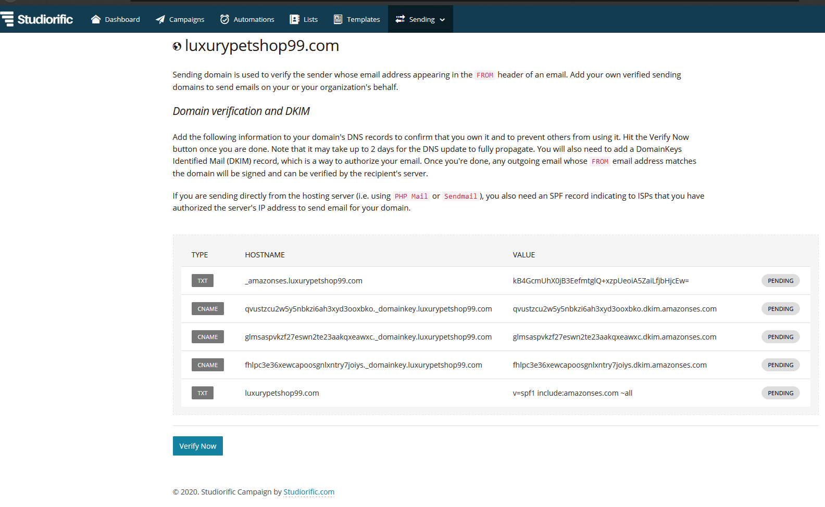The height and width of the screenshot is (507, 825).
Task: Select hostname fhlpc3e36xewcapoosgnlxntry7joiys._domainkey
Action: coord(364,365)
